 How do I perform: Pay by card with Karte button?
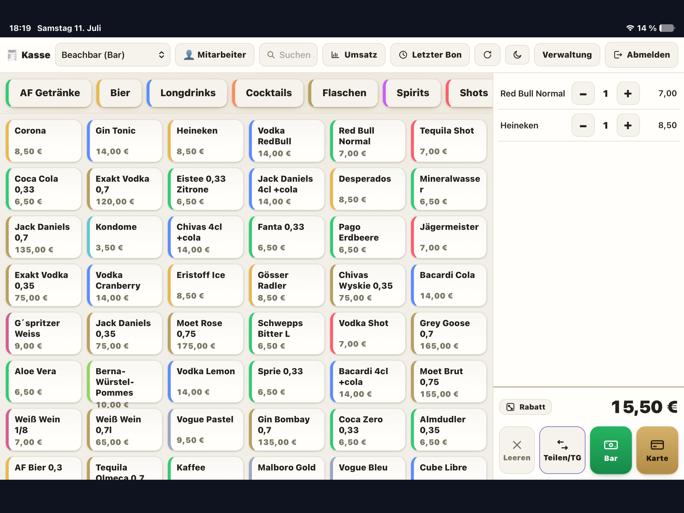657,450
